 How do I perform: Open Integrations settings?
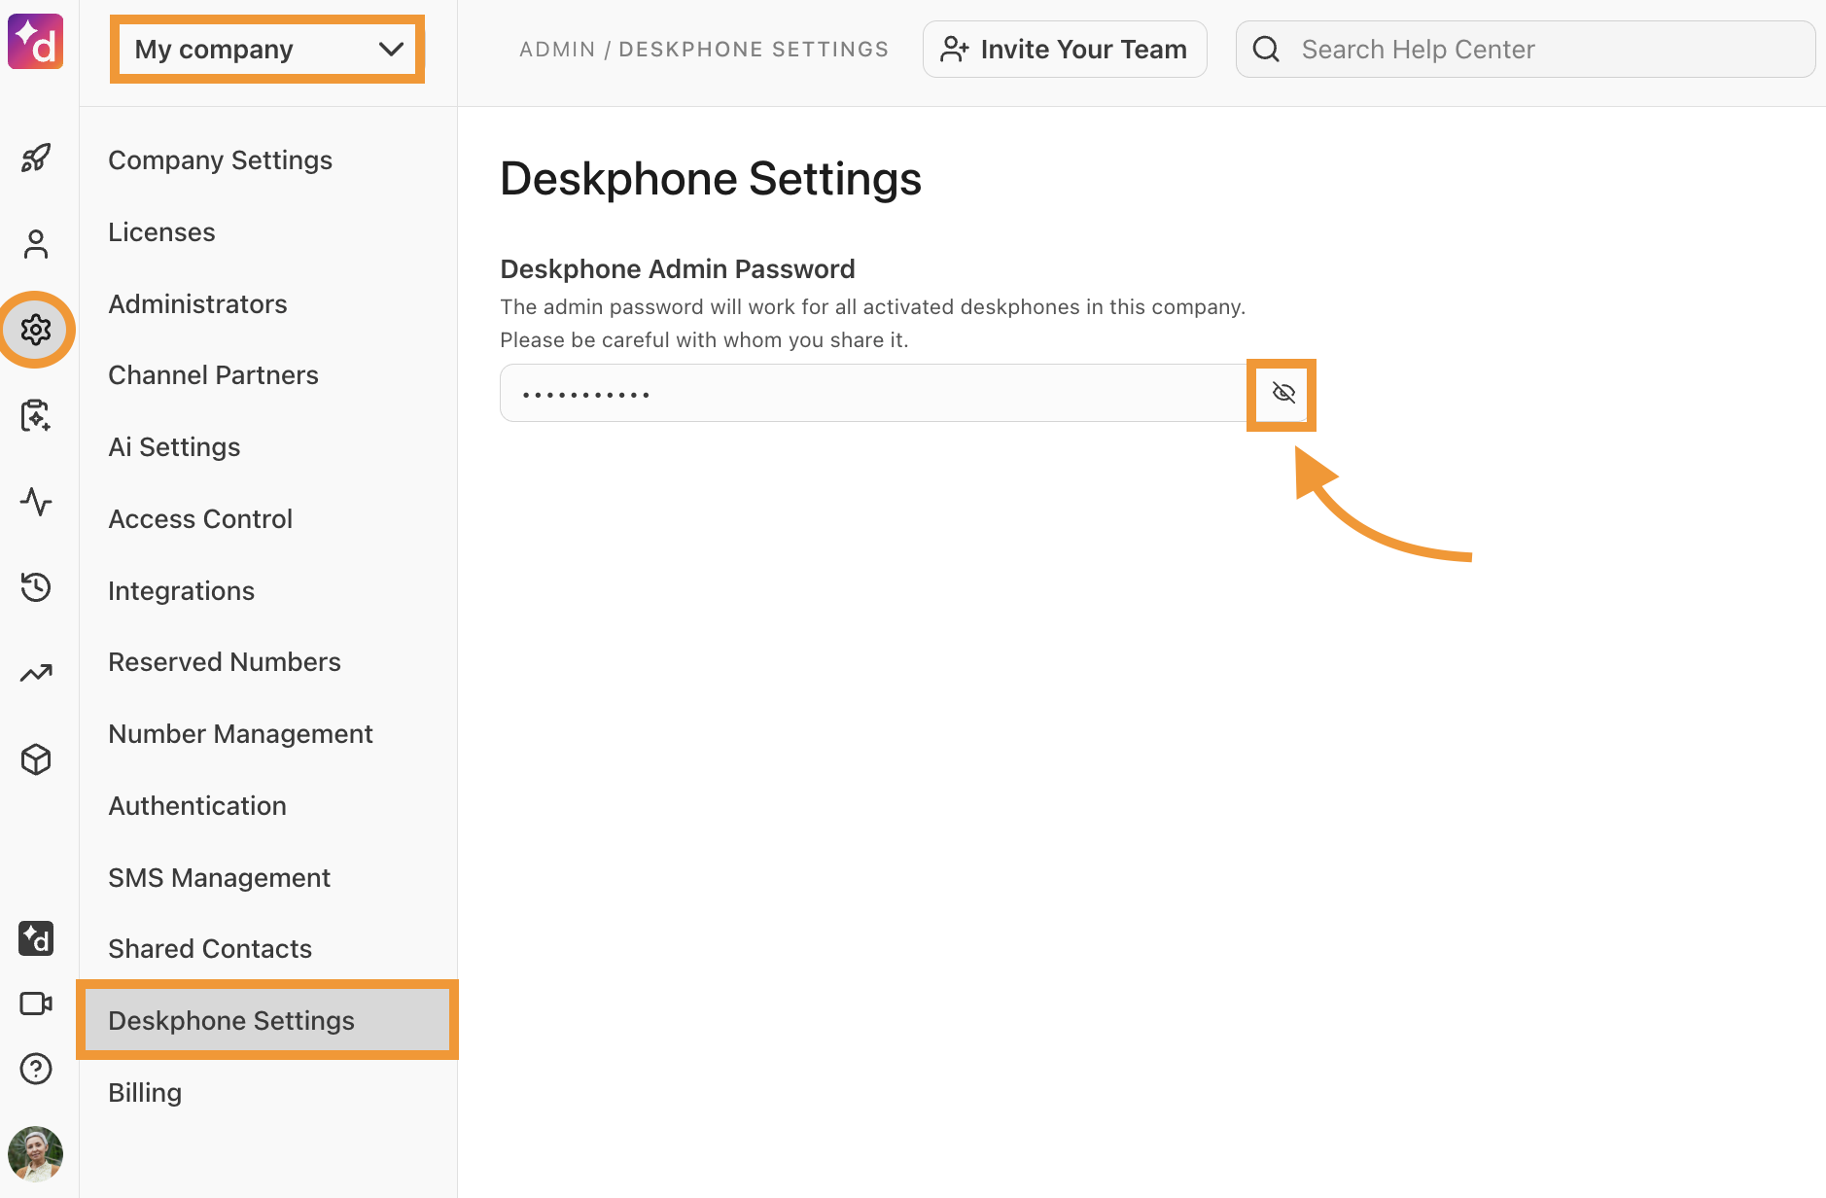(x=182, y=591)
